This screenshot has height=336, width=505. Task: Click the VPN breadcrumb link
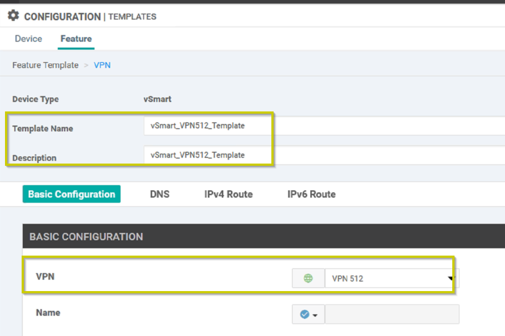tap(102, 65)
